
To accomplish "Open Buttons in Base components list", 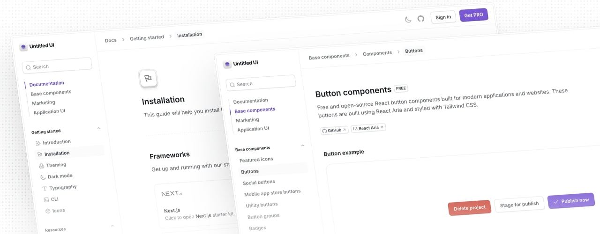I will tap(273, 170).
